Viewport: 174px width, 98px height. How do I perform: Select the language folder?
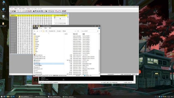click(38, 36)
